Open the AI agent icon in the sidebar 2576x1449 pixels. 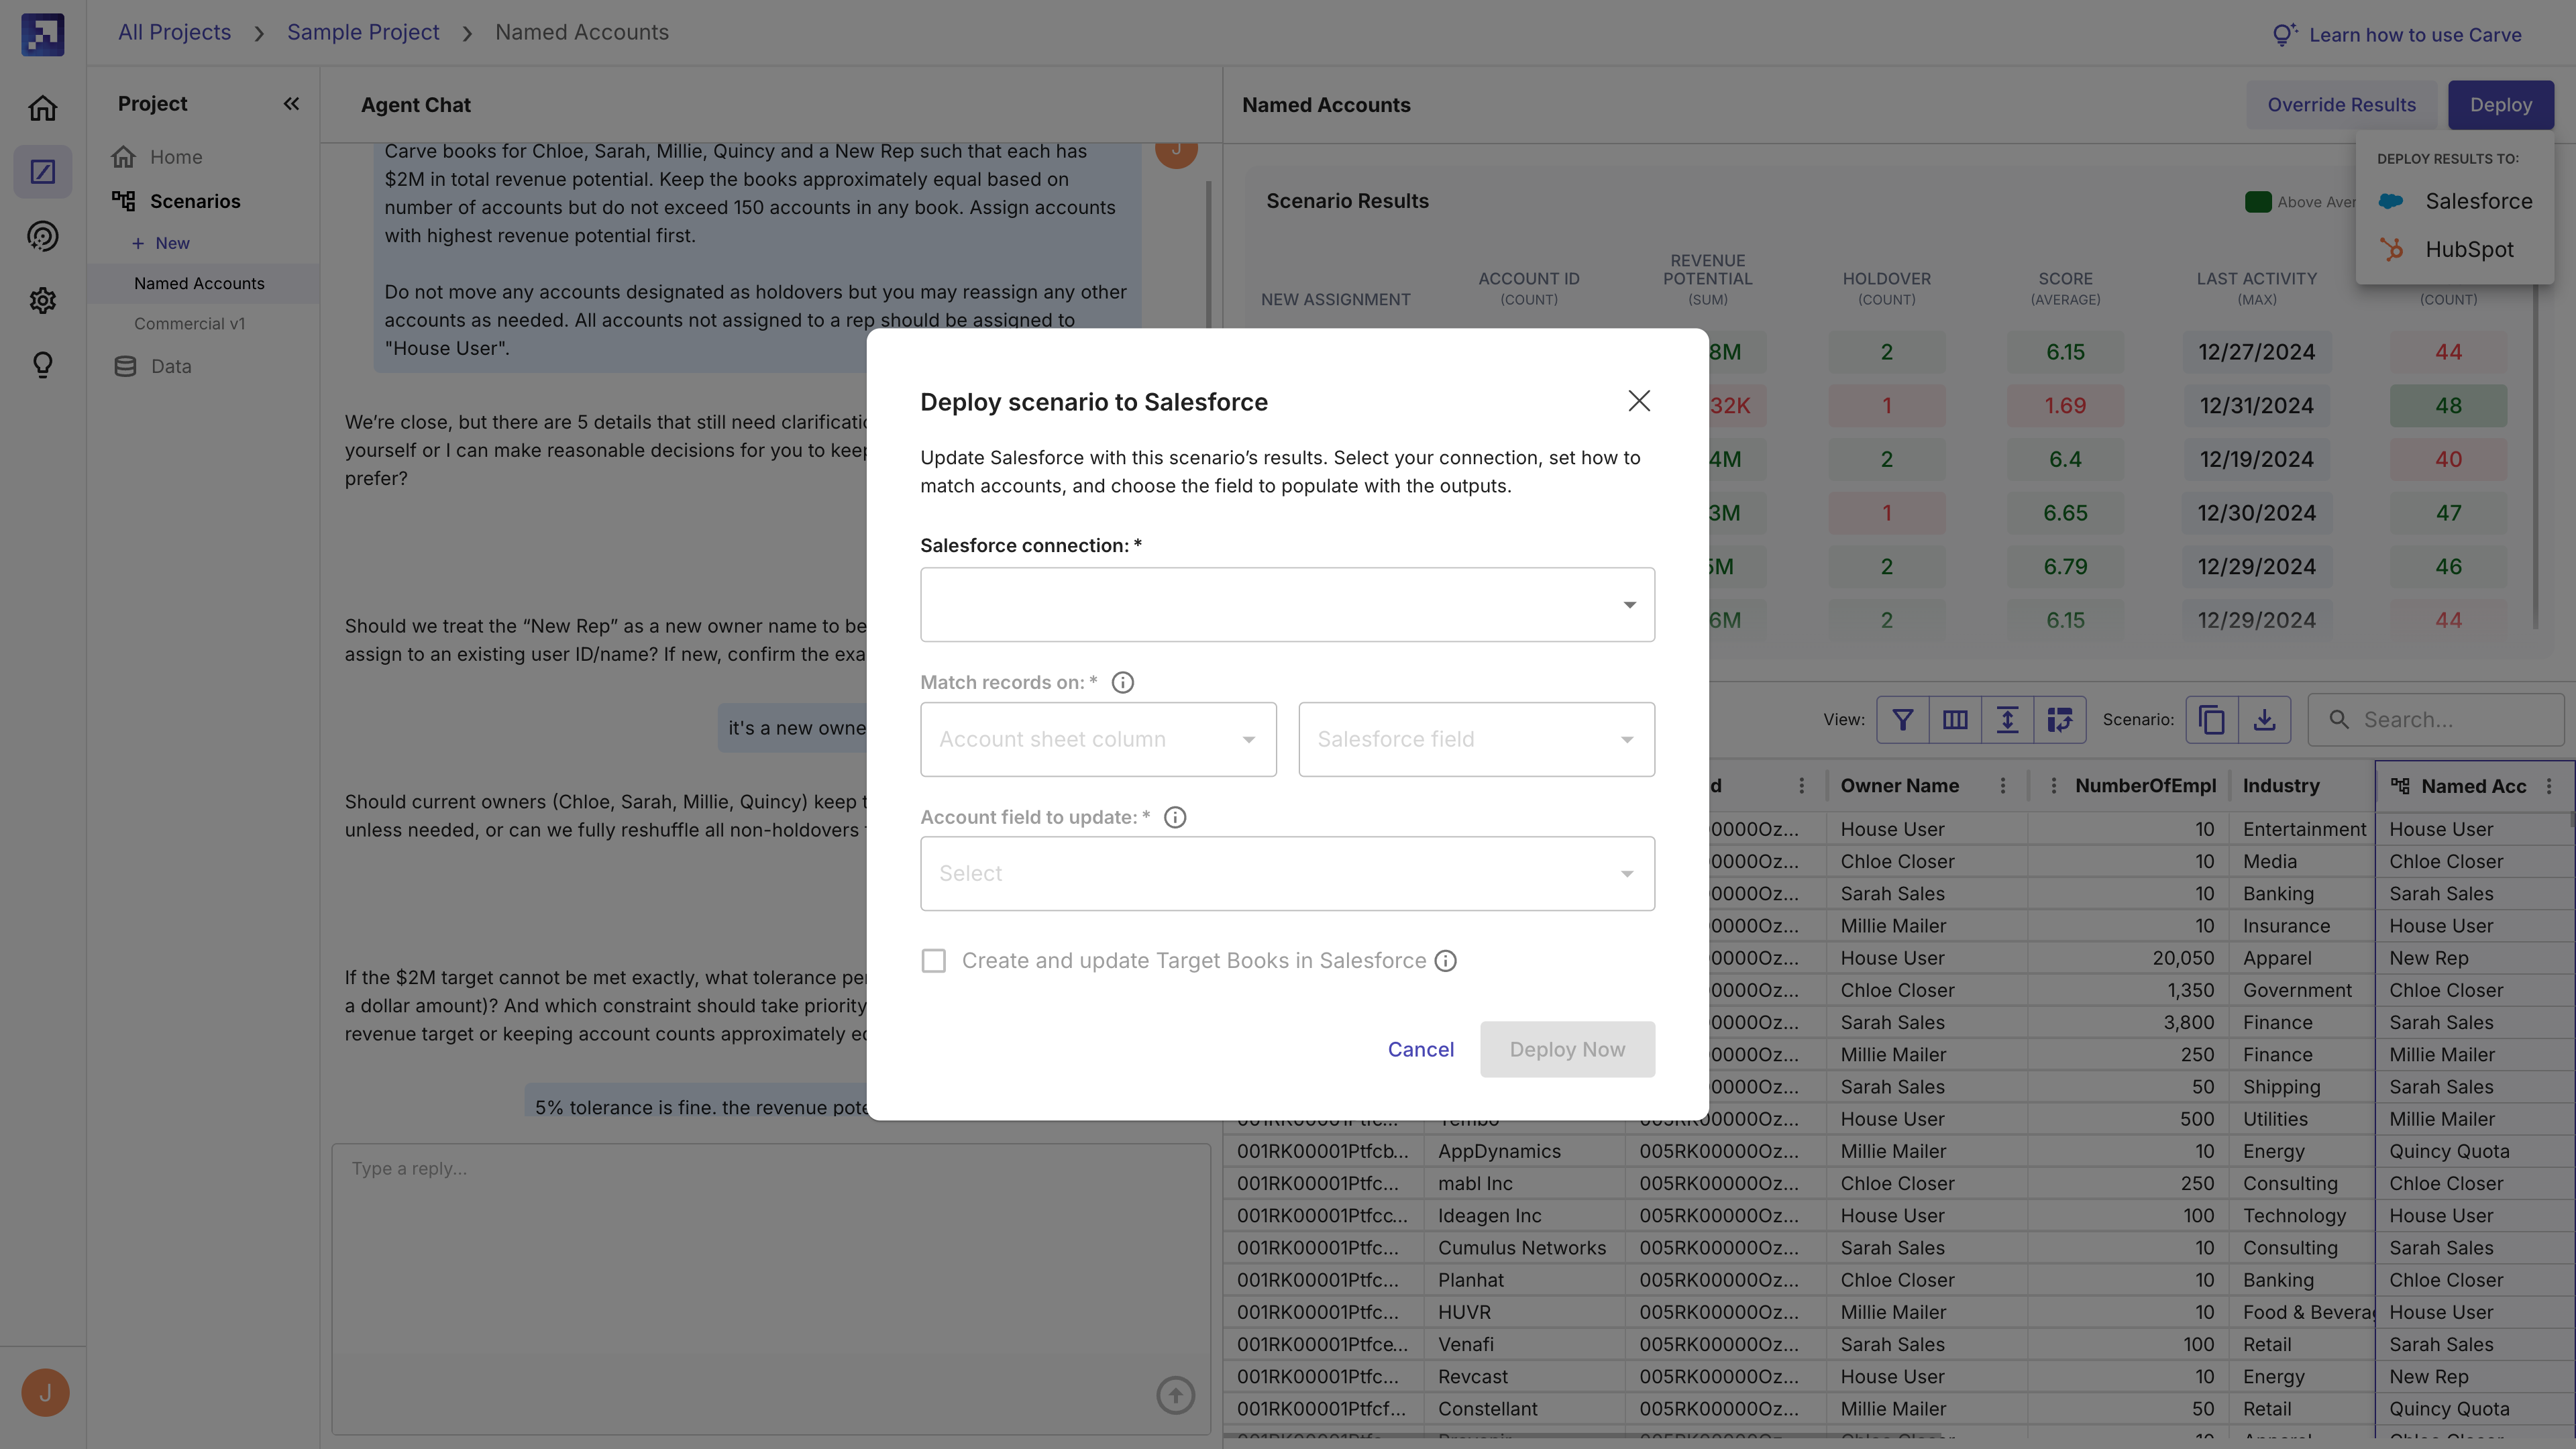coord(42,237)
